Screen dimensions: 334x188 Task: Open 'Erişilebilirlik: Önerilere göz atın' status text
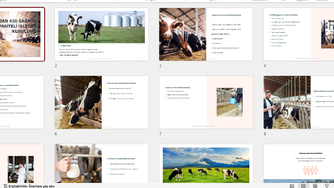[x=32, y=186]
